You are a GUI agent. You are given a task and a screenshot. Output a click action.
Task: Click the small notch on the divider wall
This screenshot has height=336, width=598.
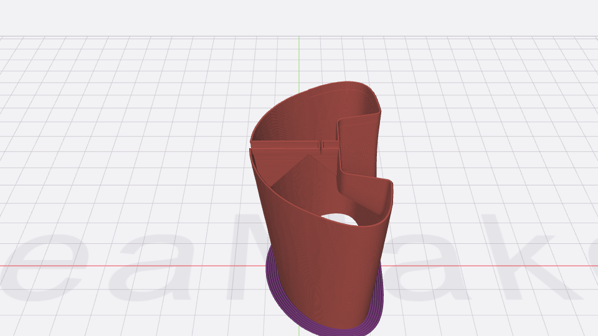321,145
